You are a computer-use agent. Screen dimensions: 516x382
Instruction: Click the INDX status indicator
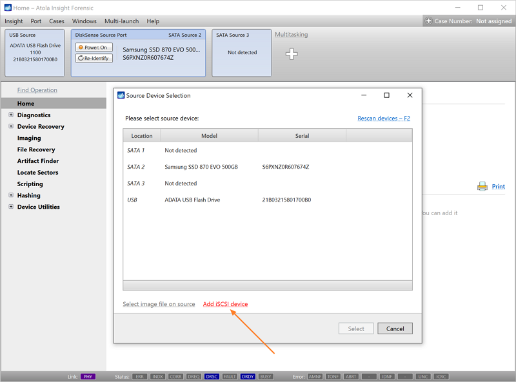point(157,376)
